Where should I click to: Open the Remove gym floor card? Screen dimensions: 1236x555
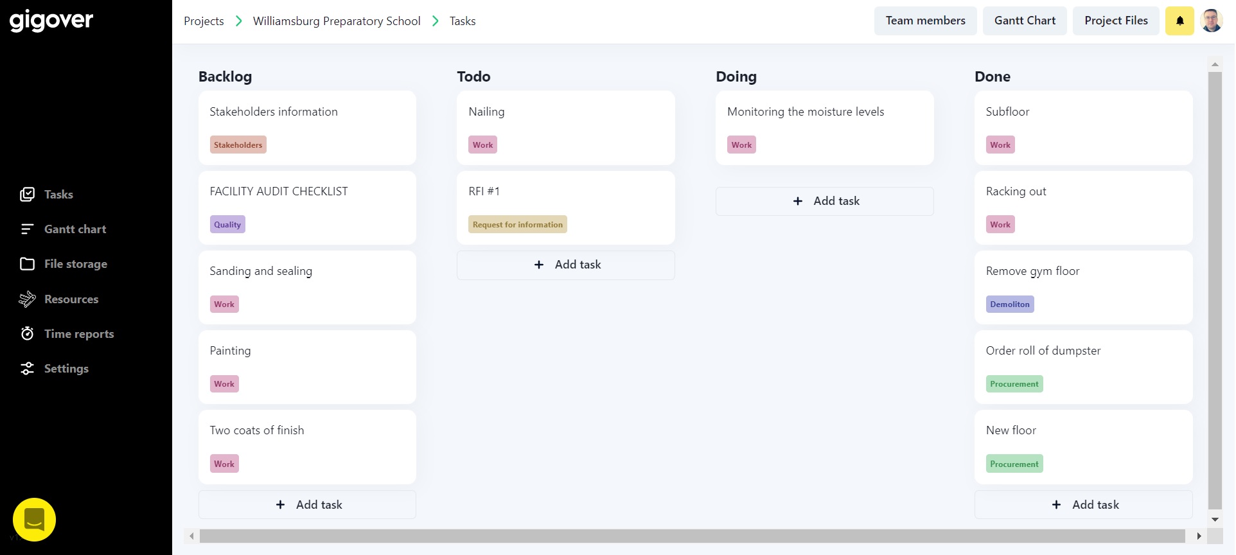coord(1083,287)
